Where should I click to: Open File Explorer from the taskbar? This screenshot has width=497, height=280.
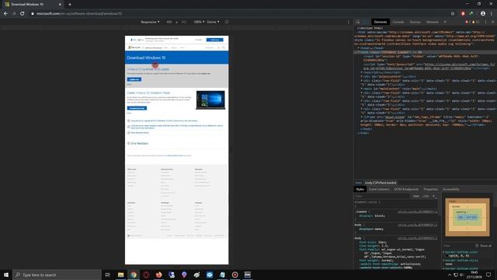click(x=121, y=275)
